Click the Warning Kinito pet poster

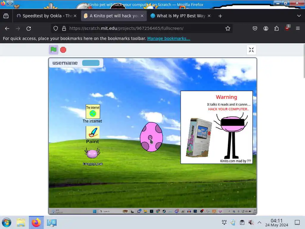(x=217, y=127)
